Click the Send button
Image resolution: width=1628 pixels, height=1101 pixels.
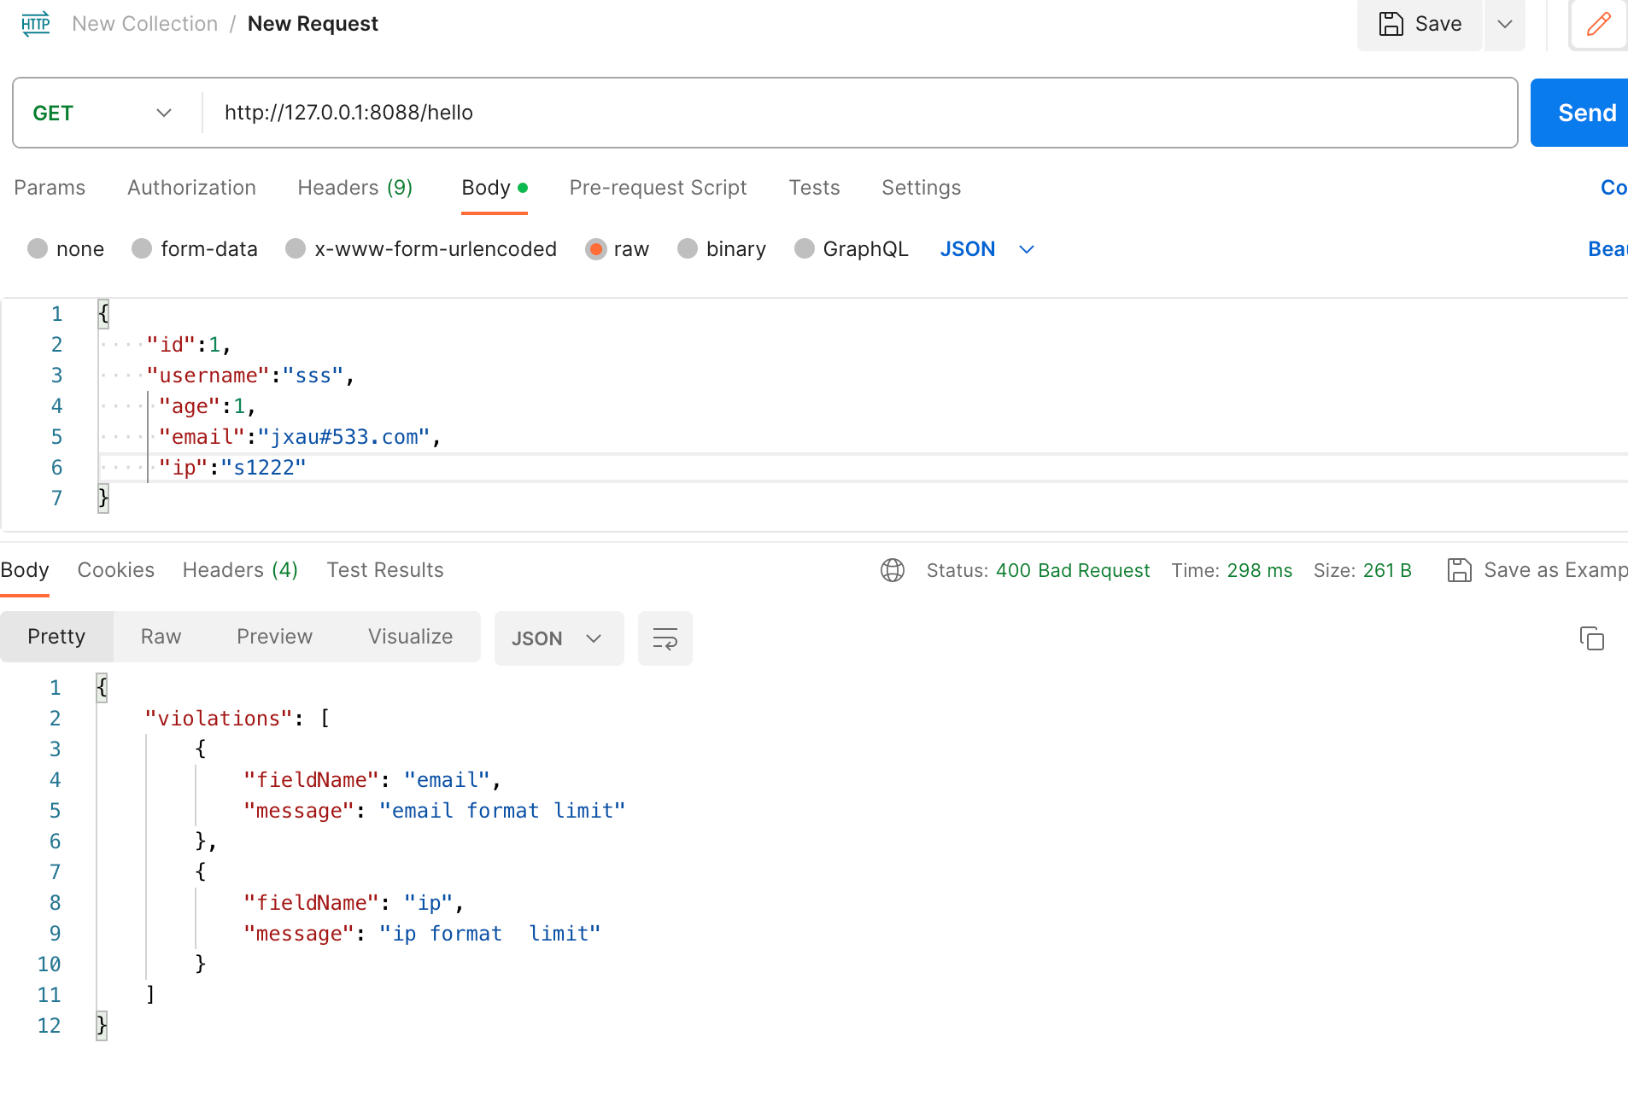click(x=1580, y=113)
